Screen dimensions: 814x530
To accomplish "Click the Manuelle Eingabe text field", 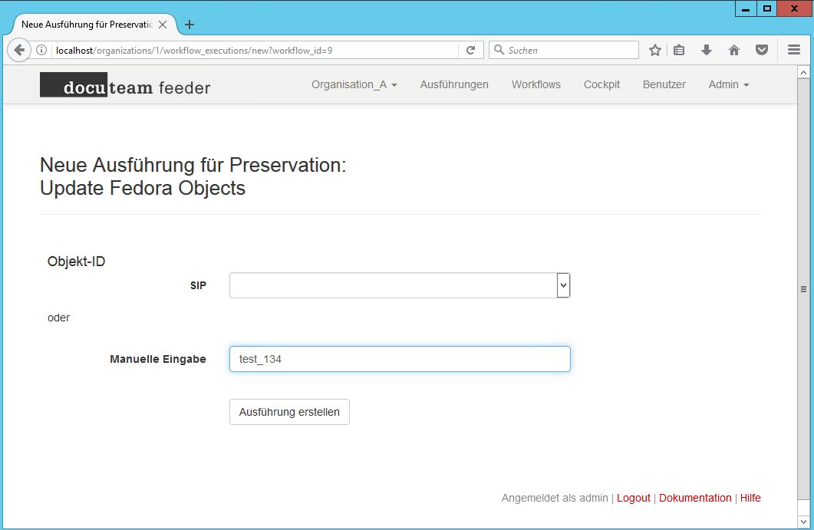I will (x=399, y=359).
